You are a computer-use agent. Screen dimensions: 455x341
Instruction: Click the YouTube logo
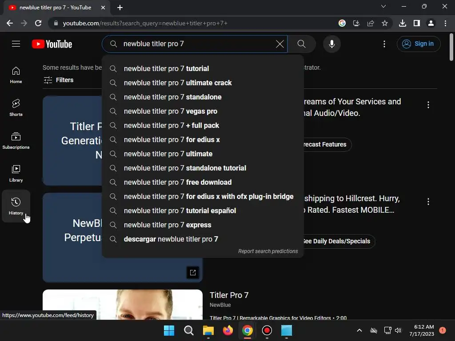(52, 44)
